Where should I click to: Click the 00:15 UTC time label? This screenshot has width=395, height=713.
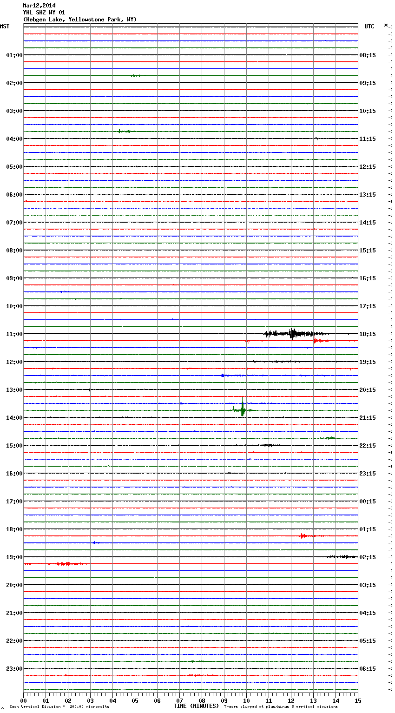pos(368,502)
